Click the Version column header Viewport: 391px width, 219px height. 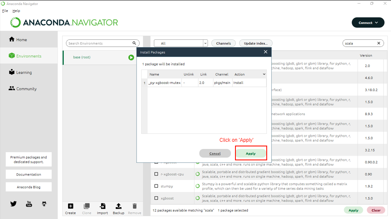(366, 56)
